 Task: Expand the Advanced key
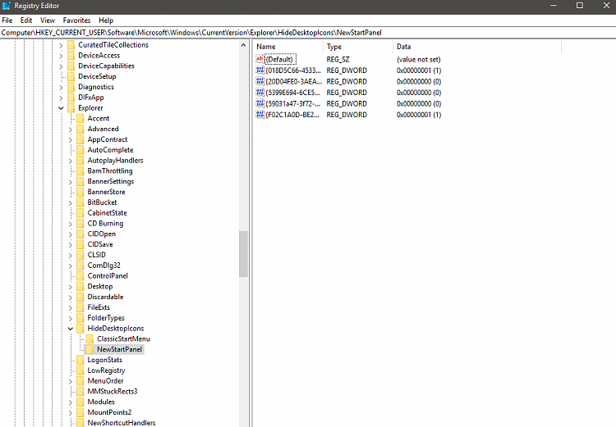click(x=71, y=129)
